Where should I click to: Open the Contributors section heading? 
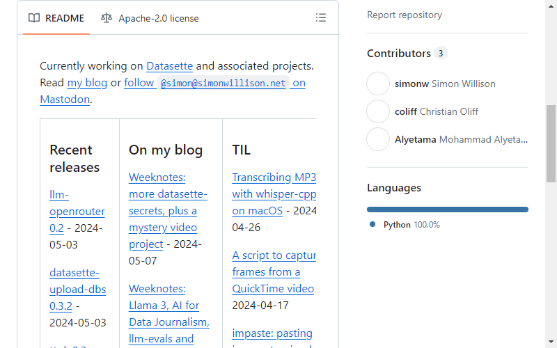[398, 54]
